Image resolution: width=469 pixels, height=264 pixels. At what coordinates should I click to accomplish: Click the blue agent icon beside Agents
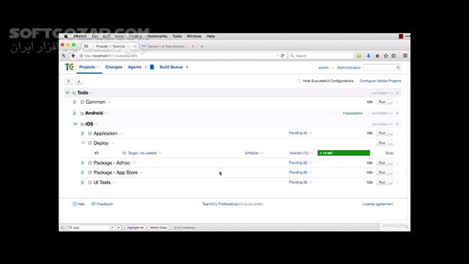[x=152, y=67]
